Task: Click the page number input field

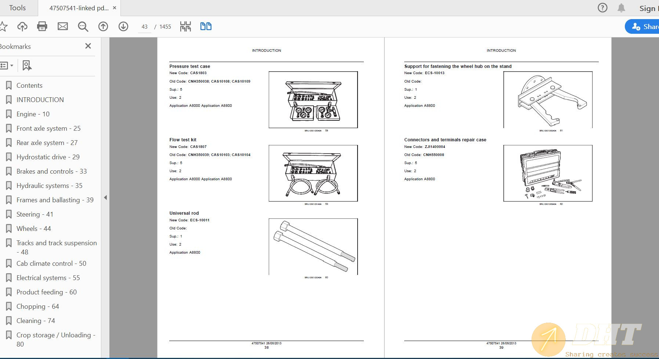Action: click(144, 26)
